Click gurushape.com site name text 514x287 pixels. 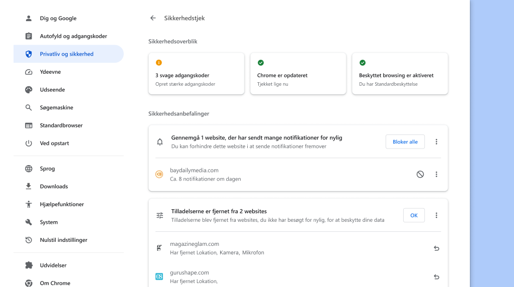[189, 272]
